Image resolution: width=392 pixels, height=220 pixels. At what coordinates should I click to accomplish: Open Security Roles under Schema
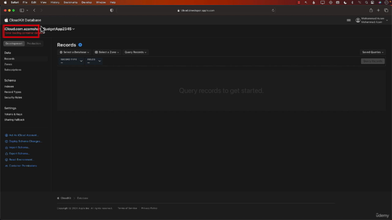tap(13, 98)
